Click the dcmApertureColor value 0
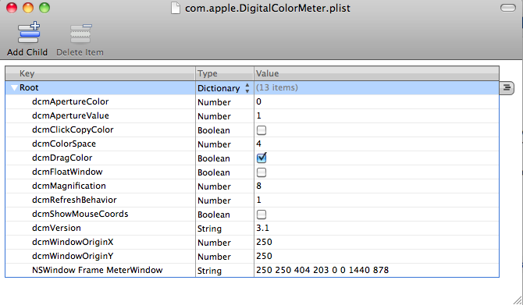The image size is (523, 305). pos(259,101)
